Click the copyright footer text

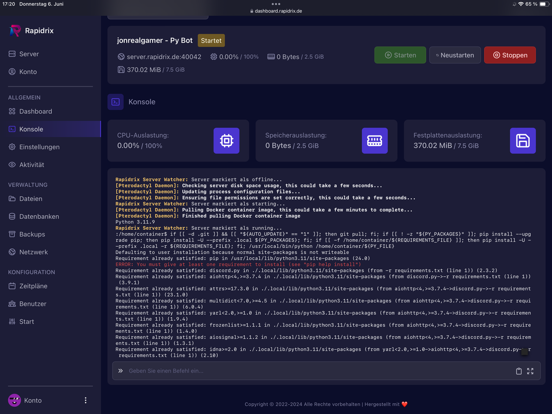pos(326,404)
